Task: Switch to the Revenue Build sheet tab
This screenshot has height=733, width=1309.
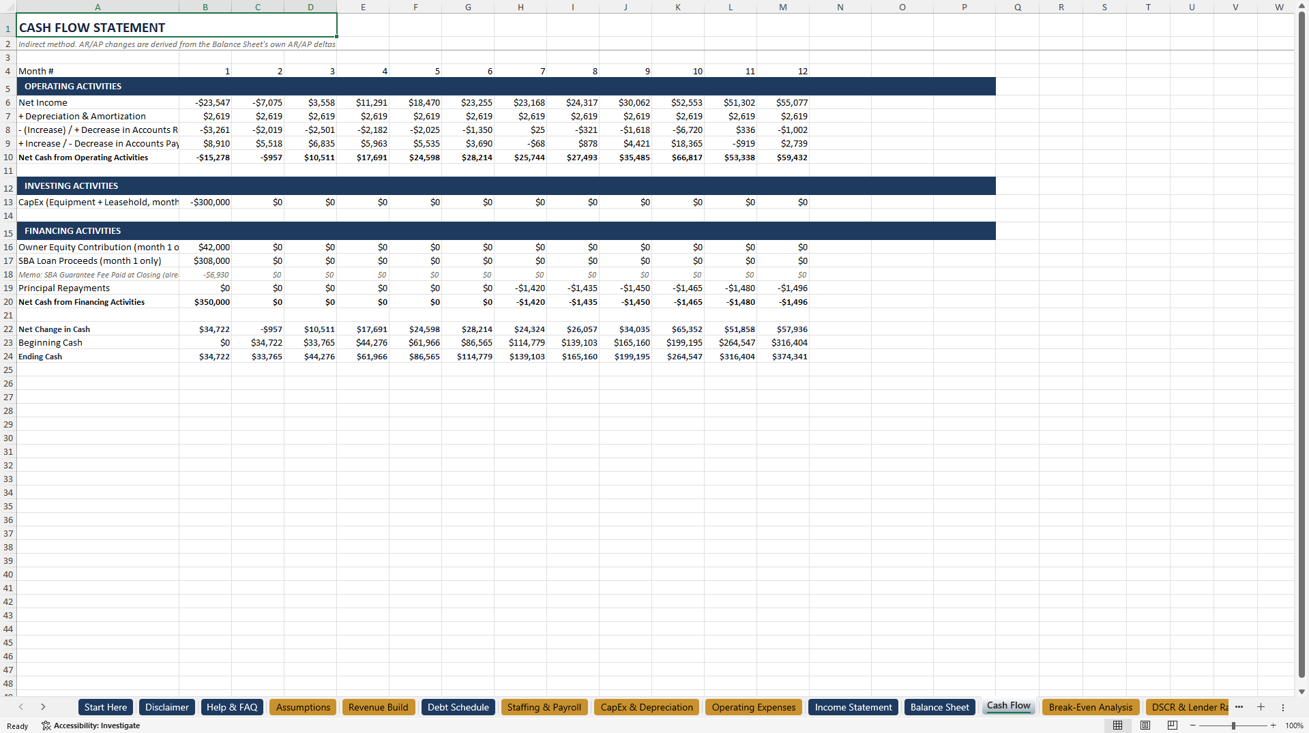Action: [x=379, y=707]
